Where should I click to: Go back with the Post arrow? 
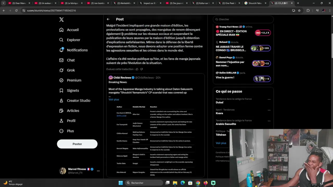point(108,19)
